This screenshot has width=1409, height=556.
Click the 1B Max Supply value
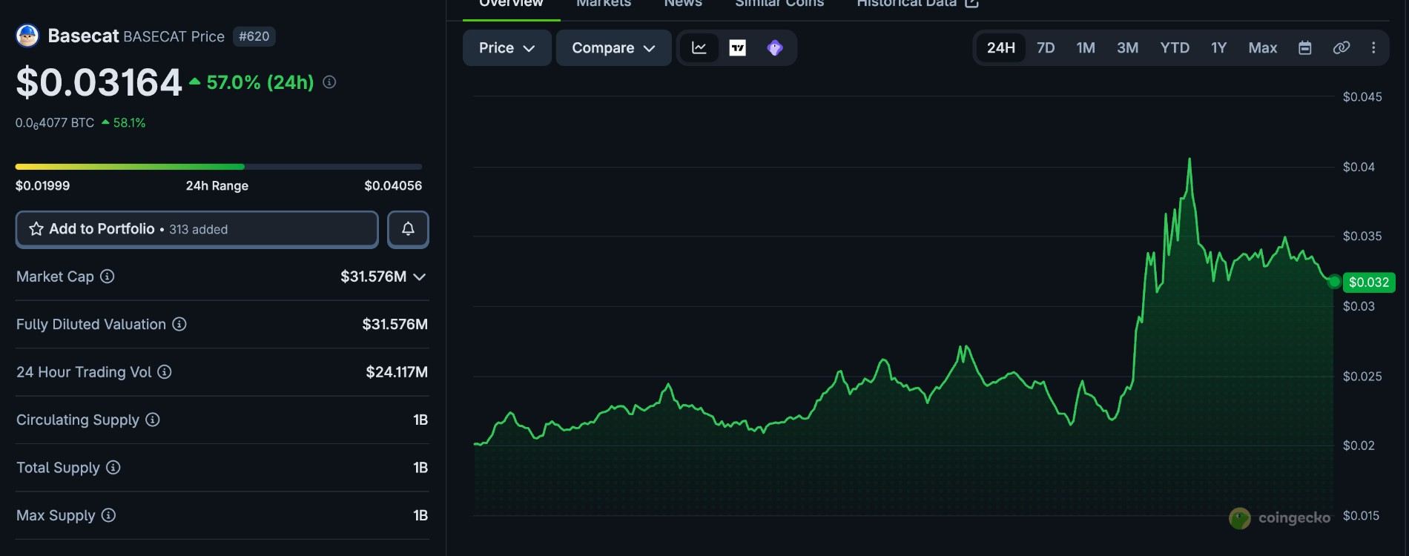coord(420,515)
